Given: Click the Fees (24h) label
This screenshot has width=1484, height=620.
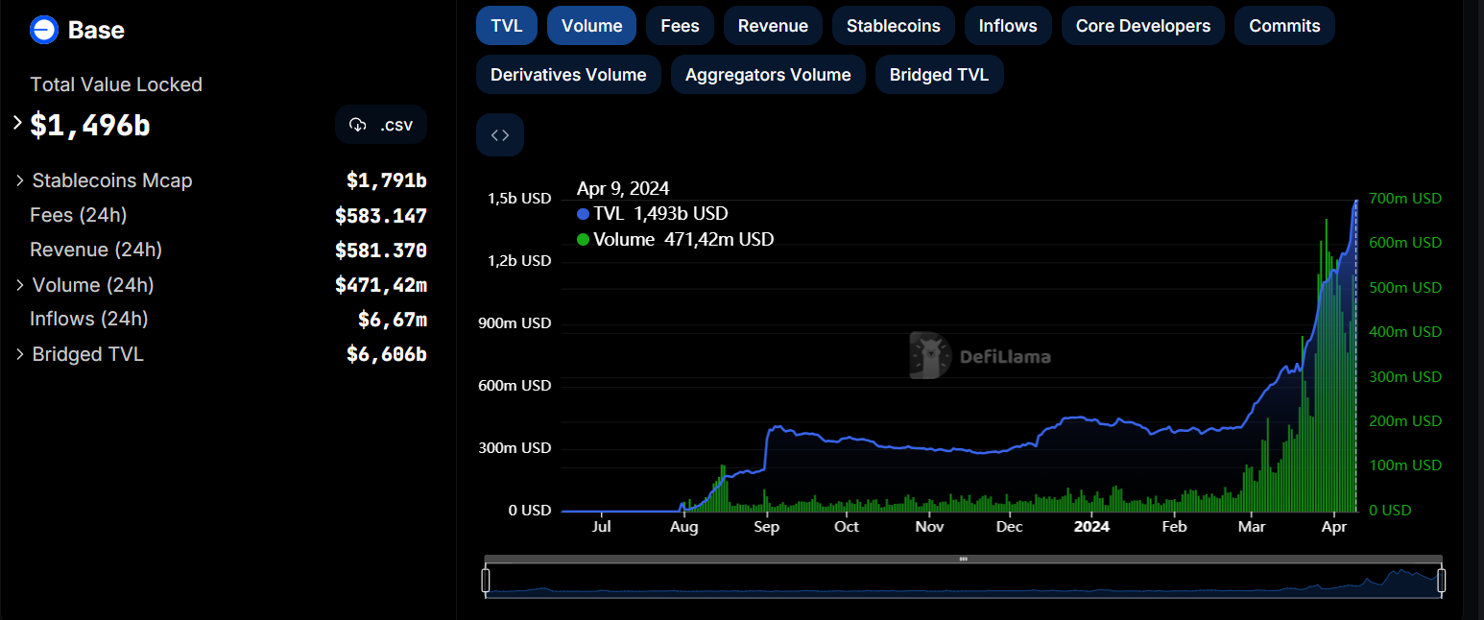Looking at the screenshot, I should (x=79, y=215).
